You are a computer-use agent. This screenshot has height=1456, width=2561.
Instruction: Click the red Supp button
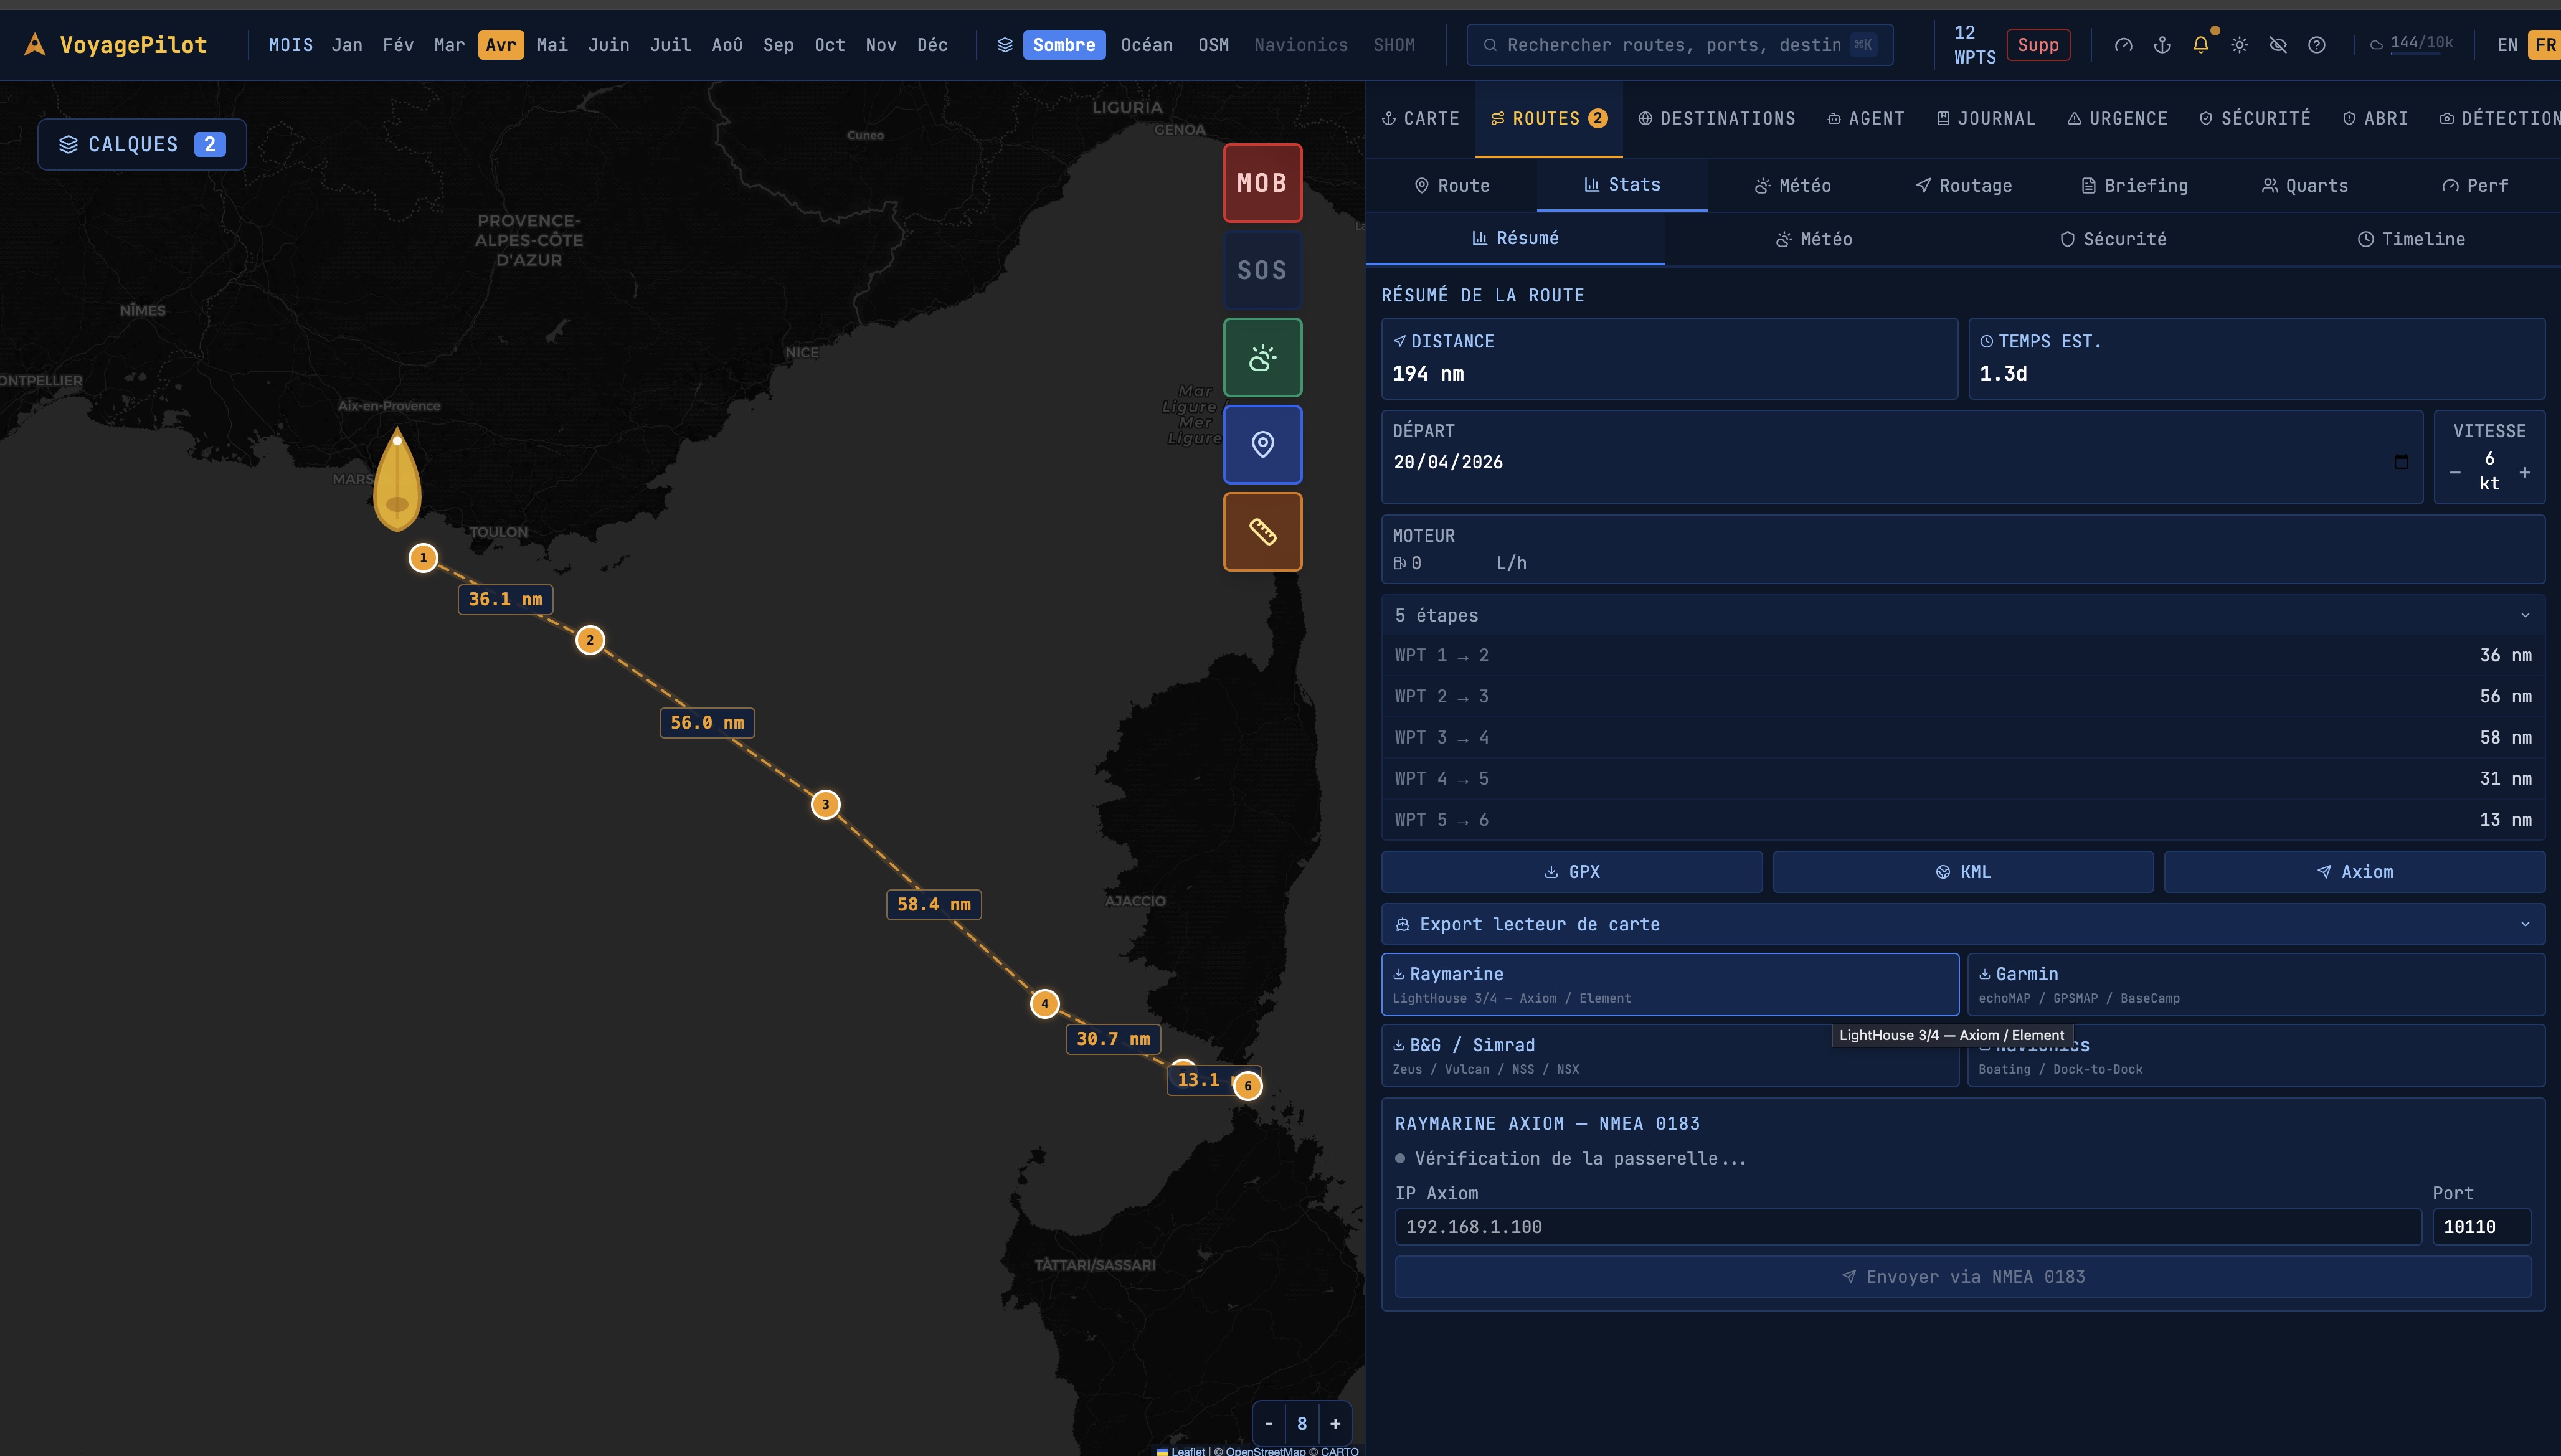[2038, 45]
